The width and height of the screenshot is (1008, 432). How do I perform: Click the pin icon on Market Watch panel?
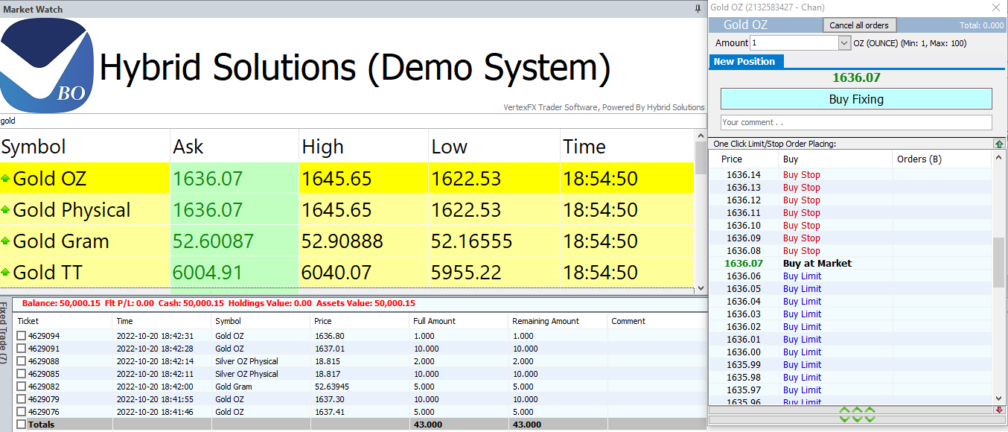[698, 9]
